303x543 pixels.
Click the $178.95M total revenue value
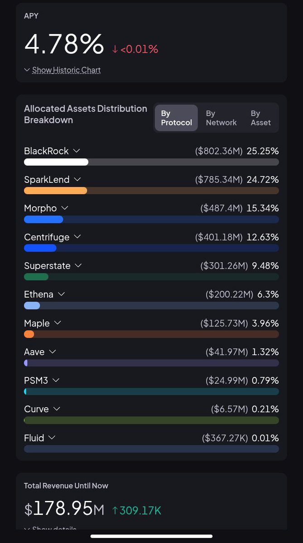click(x=64, y=509)
